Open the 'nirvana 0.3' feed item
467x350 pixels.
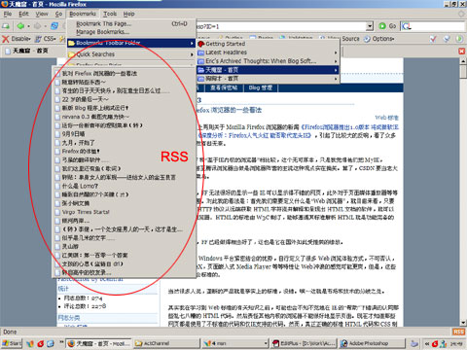(x=125, y=117)
